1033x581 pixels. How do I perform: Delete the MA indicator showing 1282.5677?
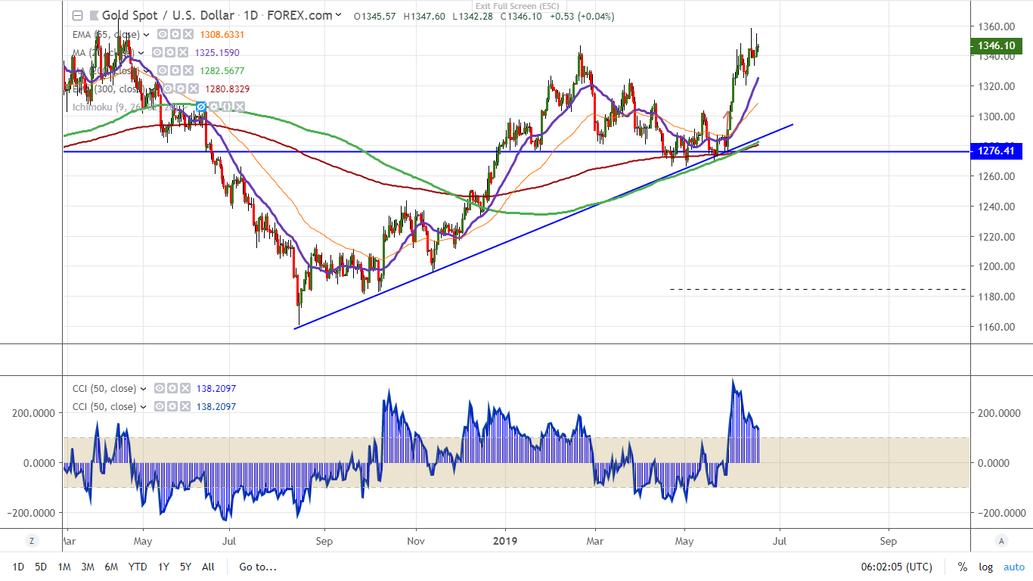click(x=188, y=71)
